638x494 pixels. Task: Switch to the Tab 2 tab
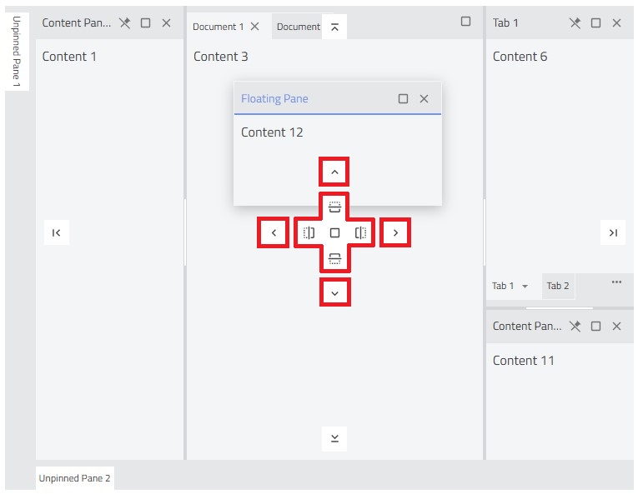558,286
